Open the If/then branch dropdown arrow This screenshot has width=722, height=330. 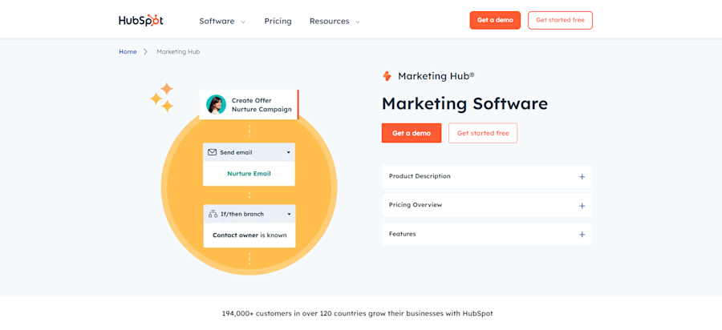pyautogui.click(x=289, y=214)
